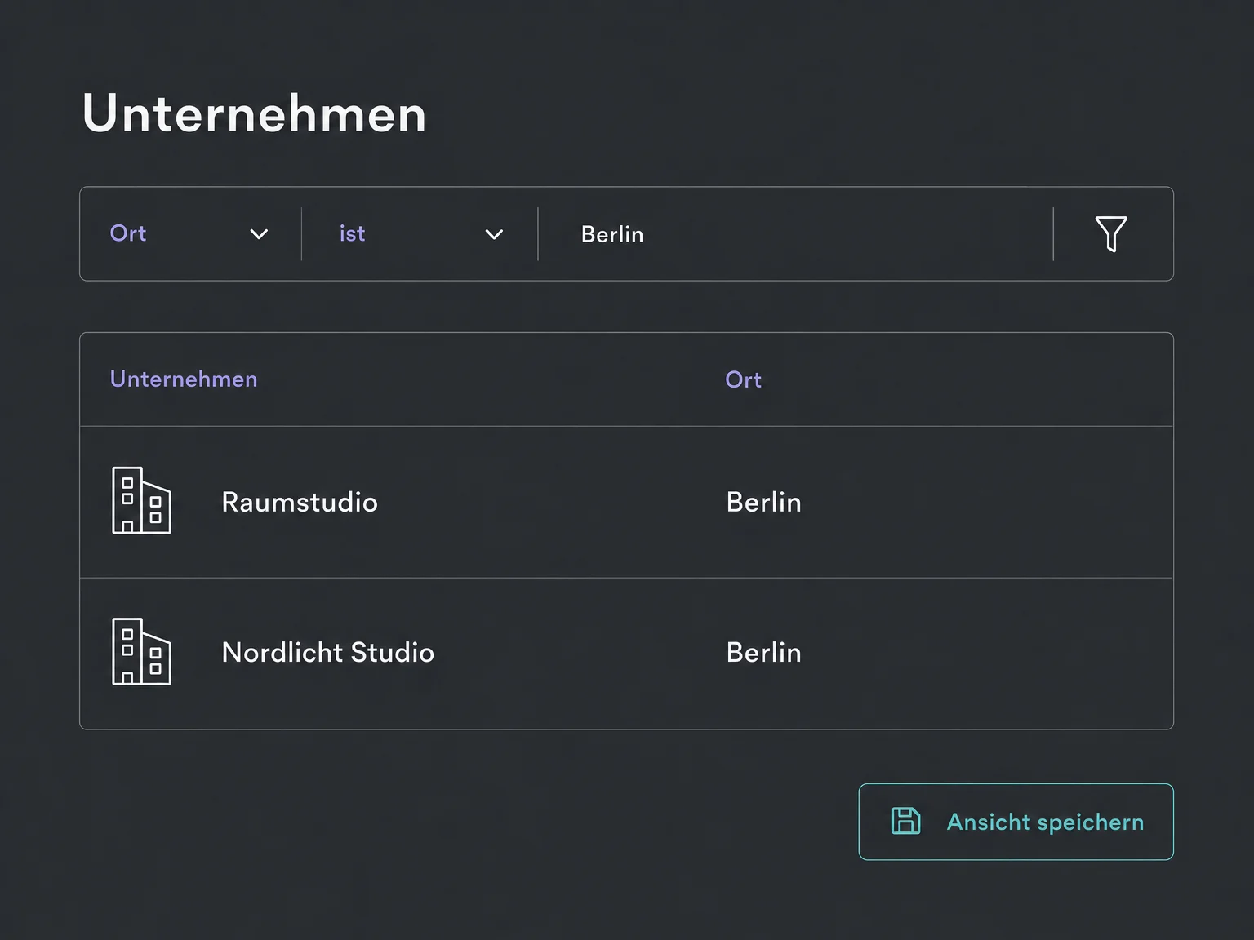Click the Berlin filter value field
This screenshot has height=940, width=1254.
pyautogui.click(x=796, y=234)
